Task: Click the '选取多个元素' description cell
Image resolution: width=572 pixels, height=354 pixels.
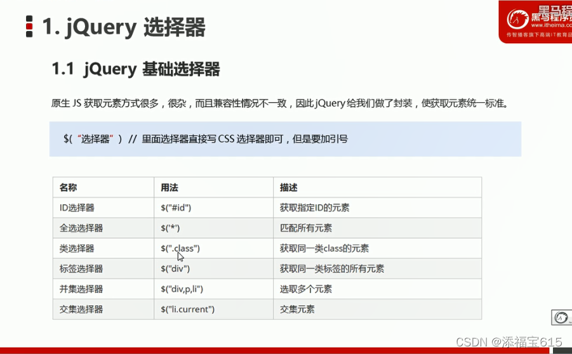Action: [x=378, y=289]
